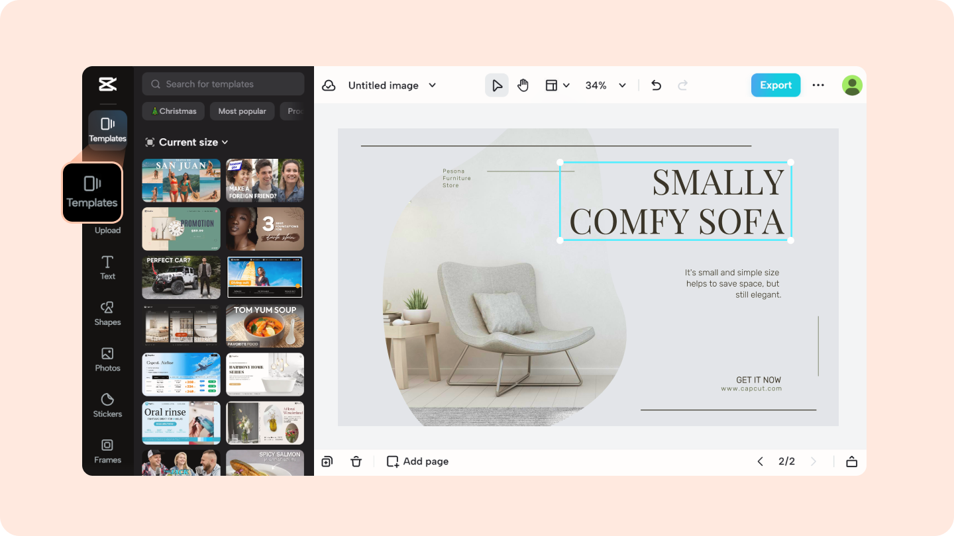The image size is (954, 536).
Task: Open the user profile avatar
Action: 852,85
